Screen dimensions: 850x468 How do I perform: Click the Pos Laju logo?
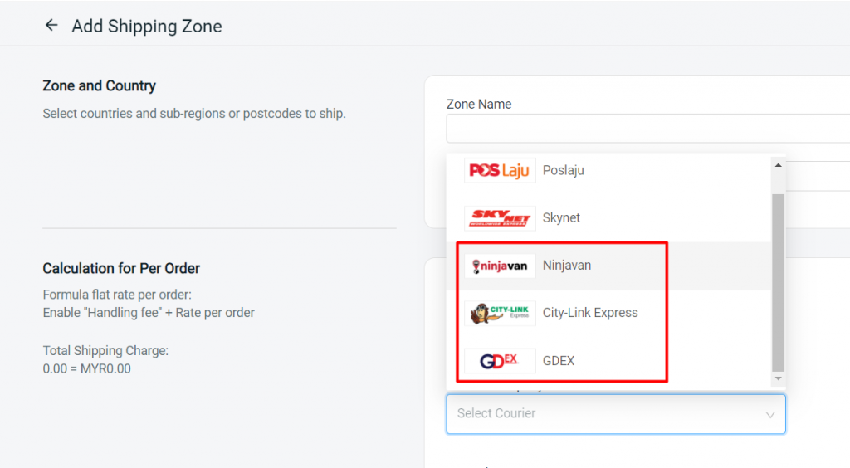coord(500,170)
